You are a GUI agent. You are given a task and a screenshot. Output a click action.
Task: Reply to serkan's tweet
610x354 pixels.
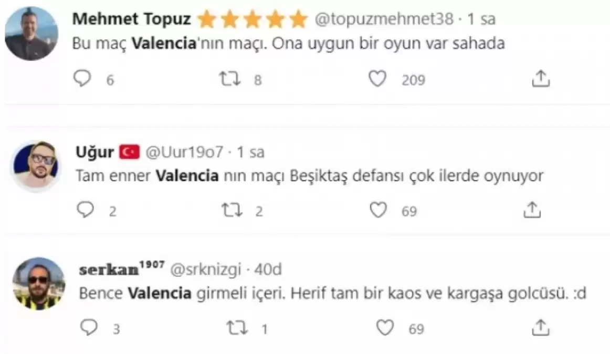(88, 328)
